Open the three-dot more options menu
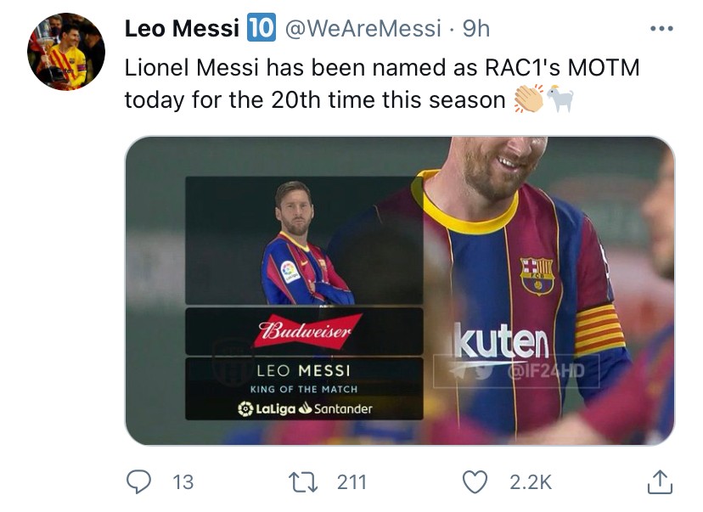The width and height of the screenshot is (703, 512). [x=661, y=28]
